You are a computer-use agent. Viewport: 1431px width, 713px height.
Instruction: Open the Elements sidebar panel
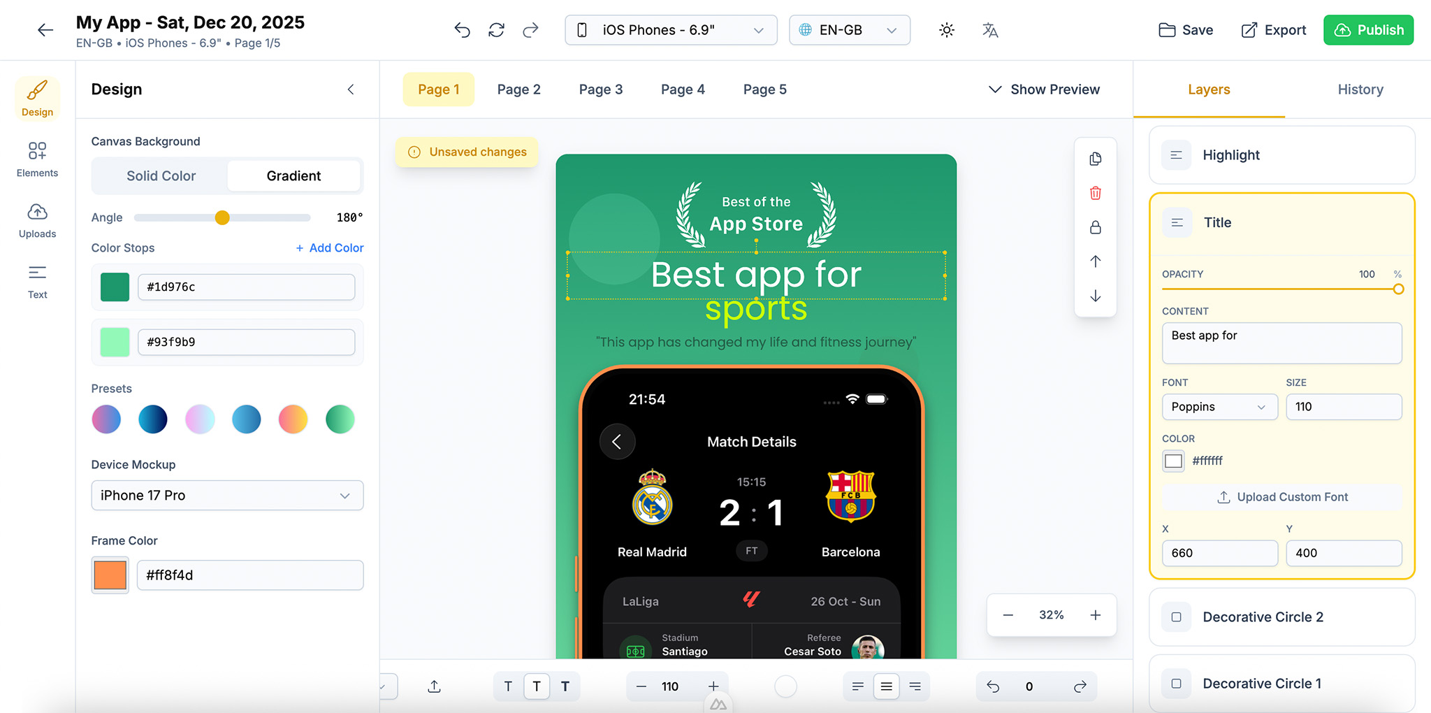pyautogui.click(x=37, y=160)
